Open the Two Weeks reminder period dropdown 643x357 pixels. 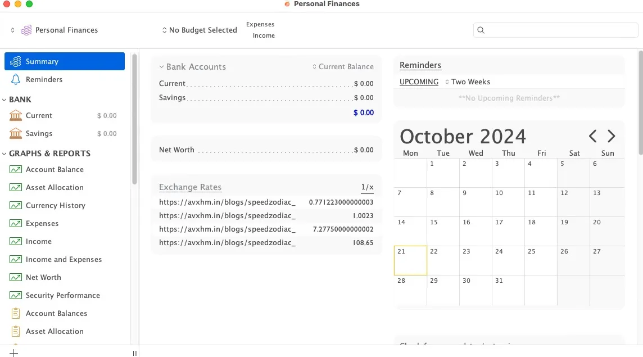click(468, 82)
